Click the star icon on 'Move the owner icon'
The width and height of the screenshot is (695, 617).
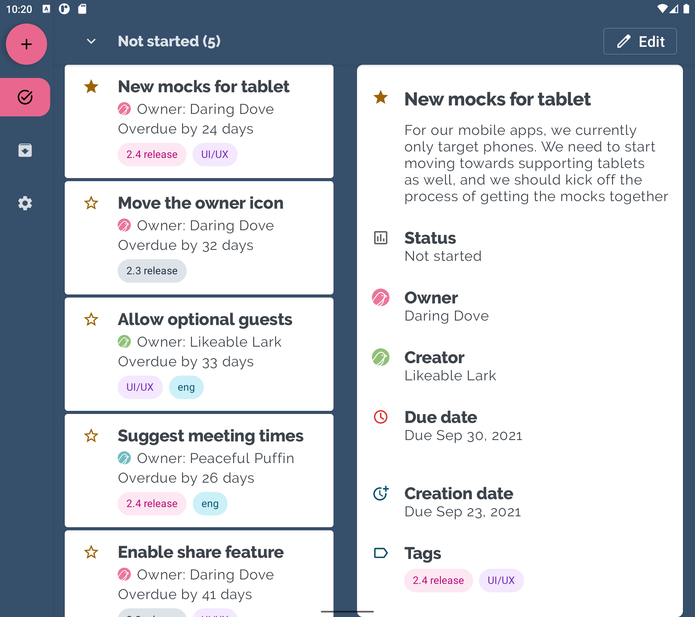tap(91, 202)
